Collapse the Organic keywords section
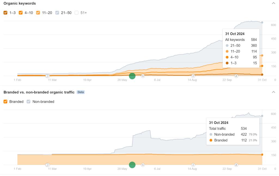Screen dimensions: 279x176 pyautogui.click(x=274, y=3)
